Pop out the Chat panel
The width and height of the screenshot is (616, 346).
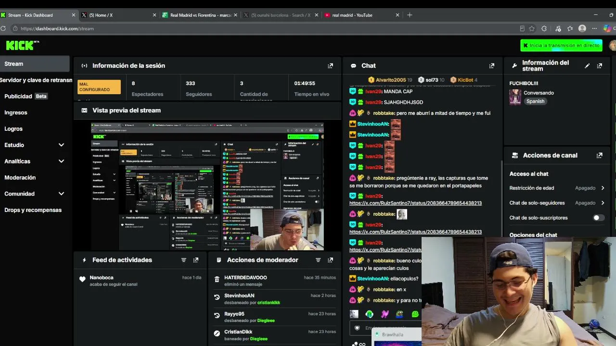(x=491, y=66)
